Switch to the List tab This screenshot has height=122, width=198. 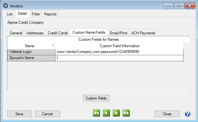10,14
